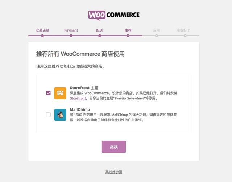
Task: Click the progress dot under 配送
Action: point(100,36)
